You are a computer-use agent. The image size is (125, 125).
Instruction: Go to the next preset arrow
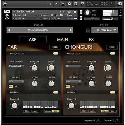[71, 30]
